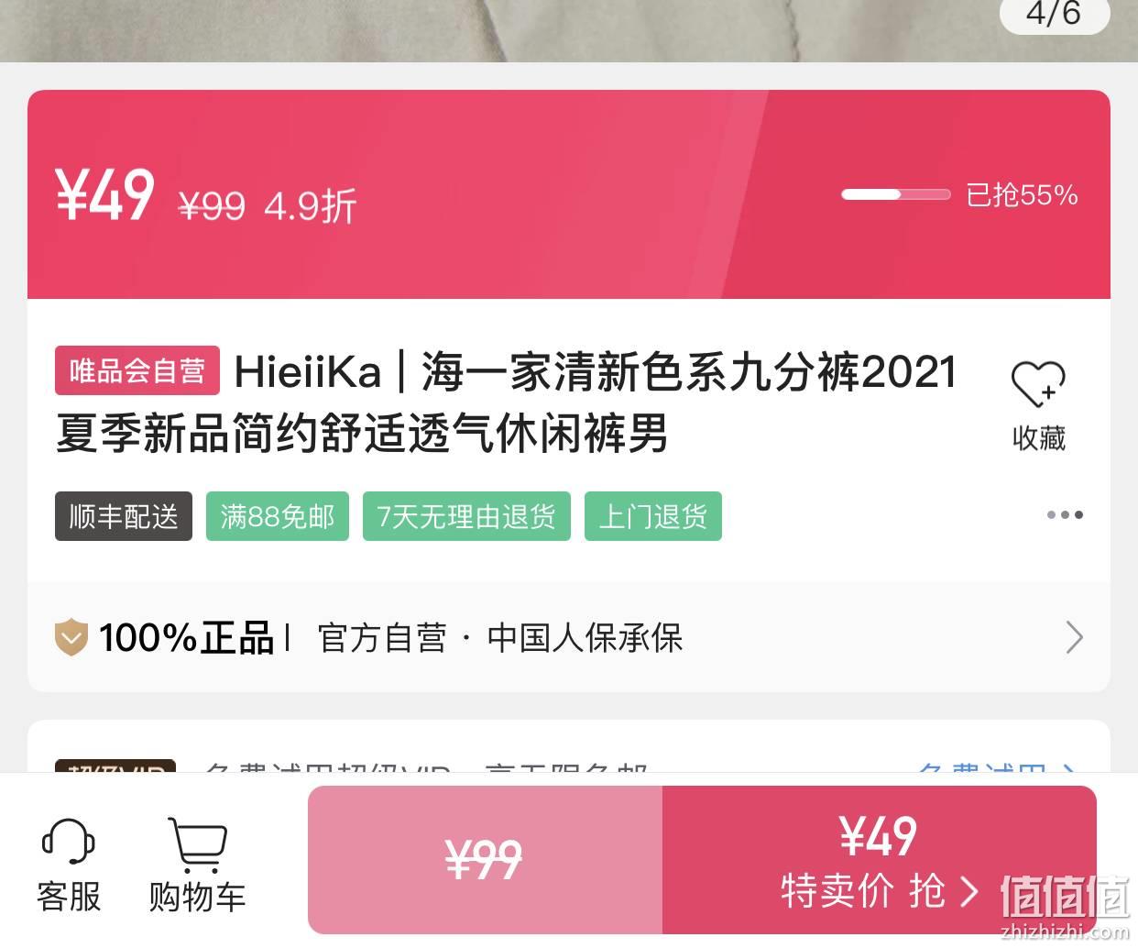
Task: Tap the 4/6 image counter badge
Action: 1054,14
